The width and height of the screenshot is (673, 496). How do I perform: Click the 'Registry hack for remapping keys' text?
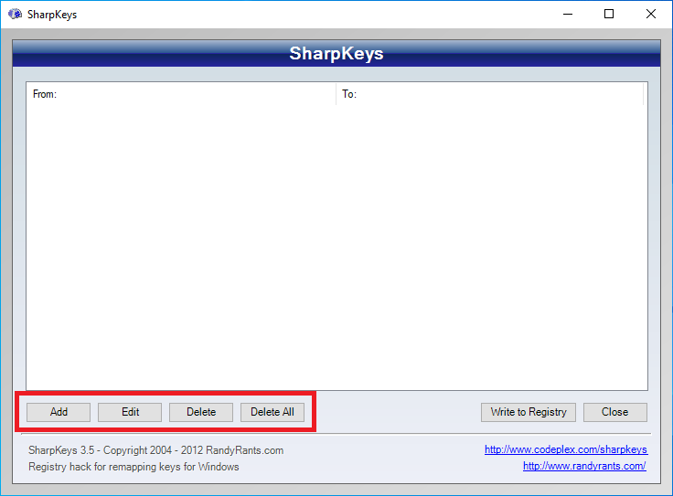tap(134, 467)
